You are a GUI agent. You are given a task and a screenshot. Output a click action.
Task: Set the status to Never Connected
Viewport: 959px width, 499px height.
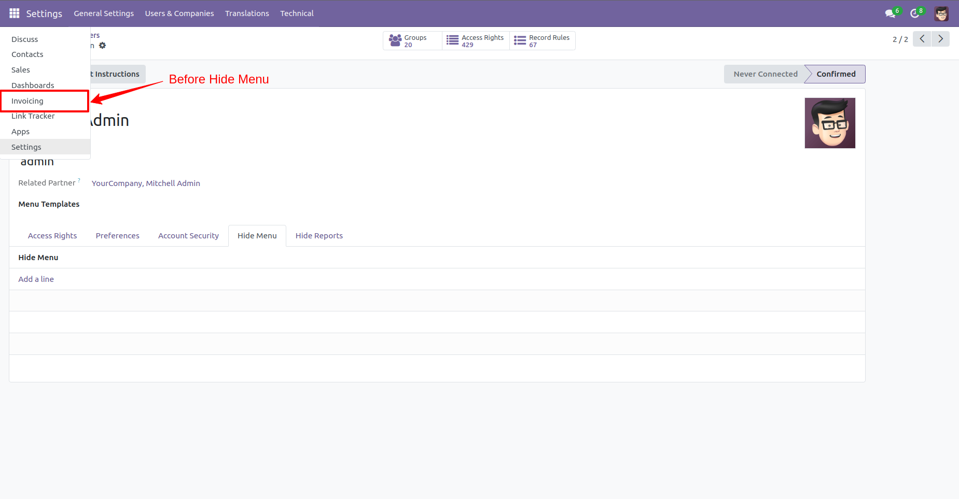(765, 74)
